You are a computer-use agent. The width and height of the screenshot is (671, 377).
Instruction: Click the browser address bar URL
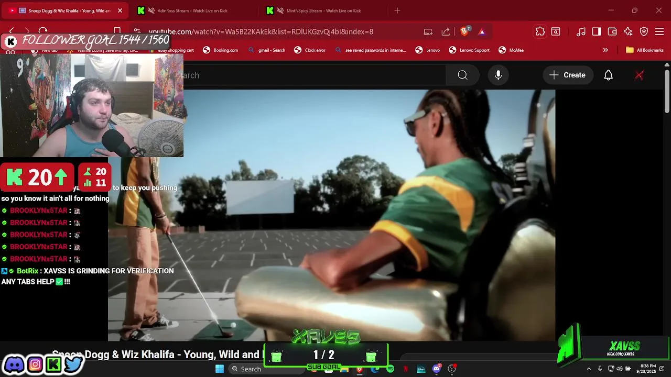(x=261, y=31)
